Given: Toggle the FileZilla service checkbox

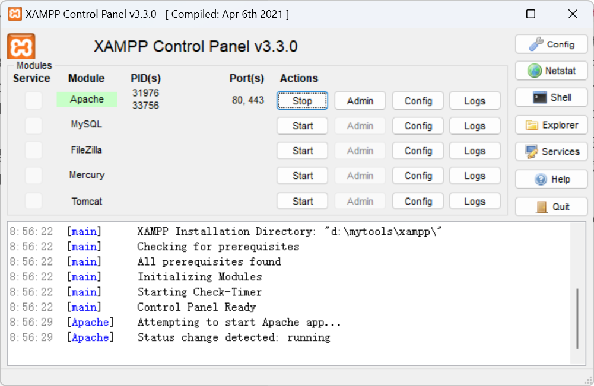Looking at the screenshot, I should [x=33, y=150].
